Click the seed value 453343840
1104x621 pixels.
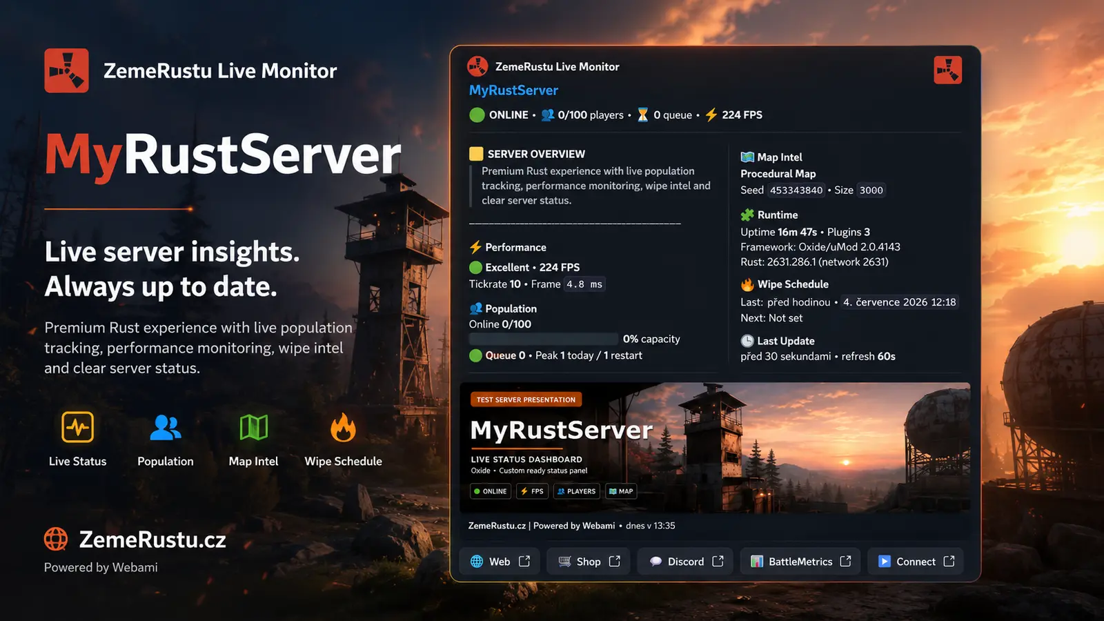coord(796,190)
